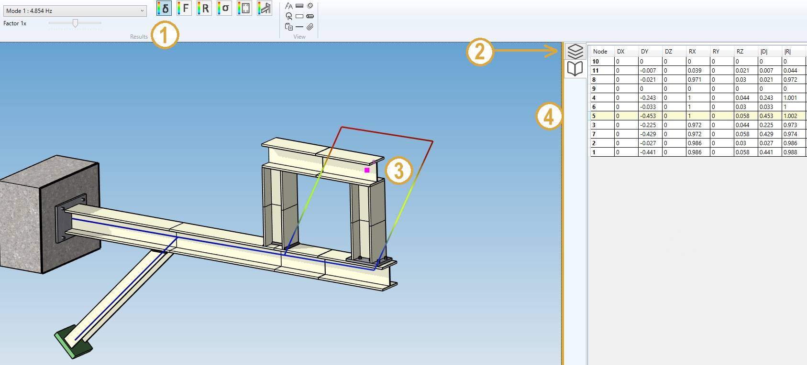Show displacement (δ) results
The image size is (807, 365).
(x=164, y=8)
